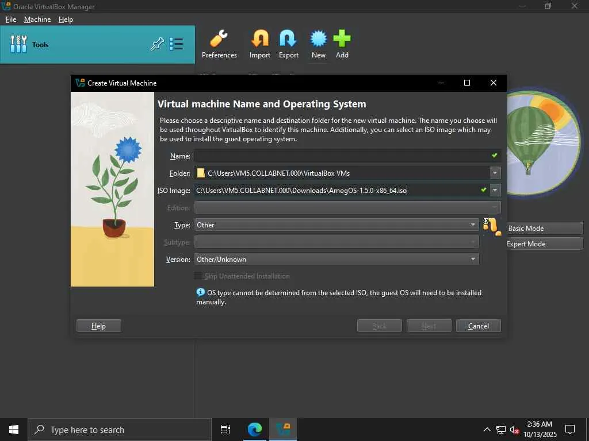Click the Cancel button

coord(478,326)
